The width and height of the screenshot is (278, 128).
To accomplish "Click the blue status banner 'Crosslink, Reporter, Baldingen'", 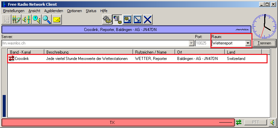I will point(126,30).
